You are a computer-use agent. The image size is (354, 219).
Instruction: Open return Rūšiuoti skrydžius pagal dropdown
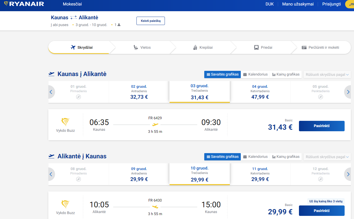[327, 157]
